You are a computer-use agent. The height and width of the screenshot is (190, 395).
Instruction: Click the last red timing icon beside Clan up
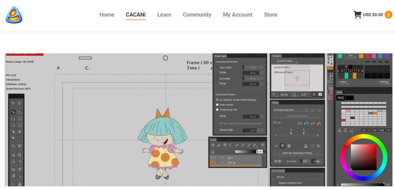tap(319, 123)
